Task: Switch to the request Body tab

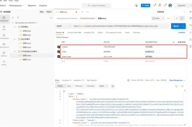Action: coord(100,32)
